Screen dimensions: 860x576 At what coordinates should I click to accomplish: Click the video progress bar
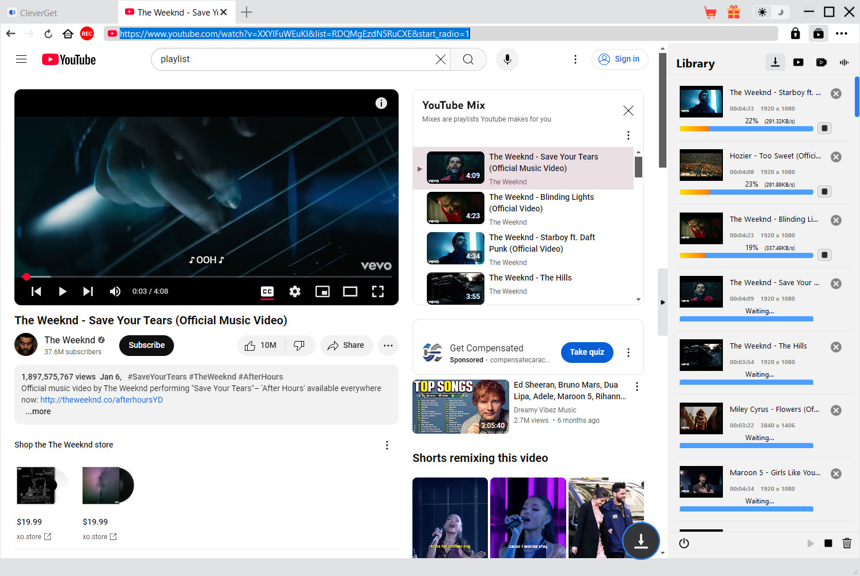pyautogui.click(x=206, y=277)
